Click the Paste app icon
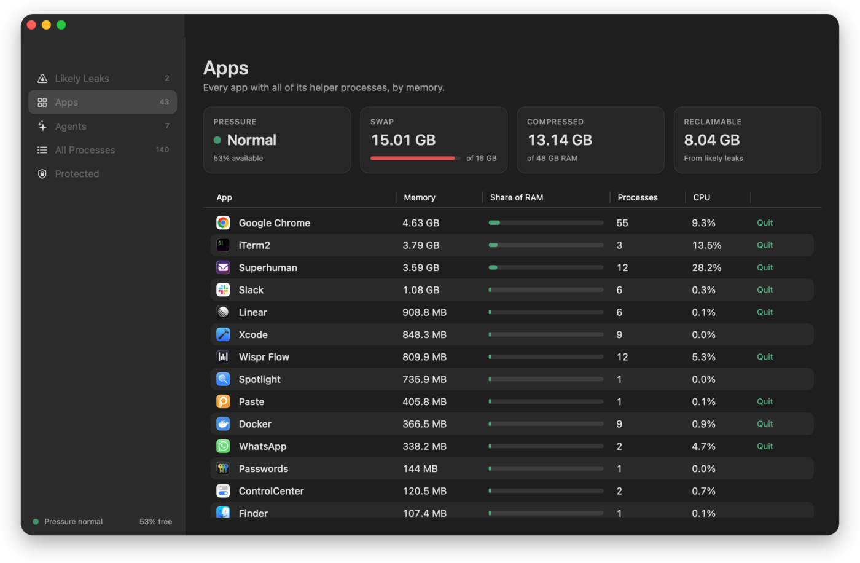 (223, 401)
